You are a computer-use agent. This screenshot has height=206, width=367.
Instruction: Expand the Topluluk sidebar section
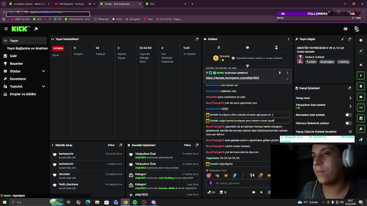(x=44, y=86)
